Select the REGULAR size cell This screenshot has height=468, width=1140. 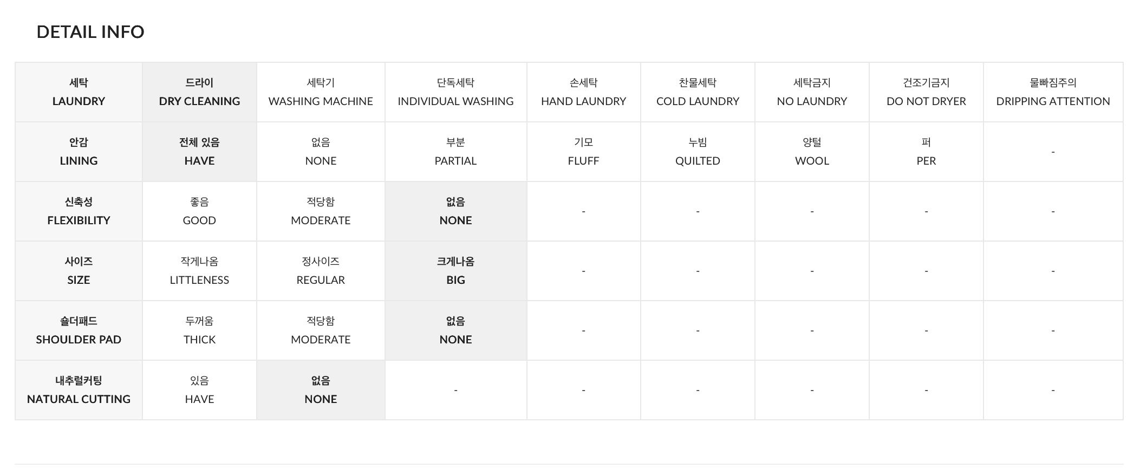click(x=321, y=271)
